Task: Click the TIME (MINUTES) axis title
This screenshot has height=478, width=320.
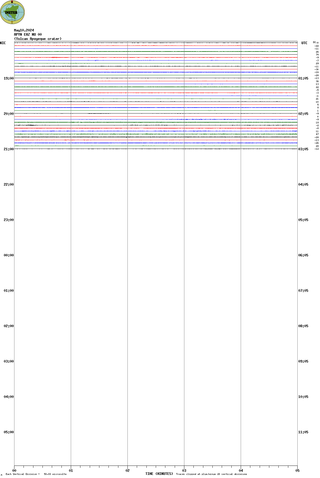Action: point(159,474)
